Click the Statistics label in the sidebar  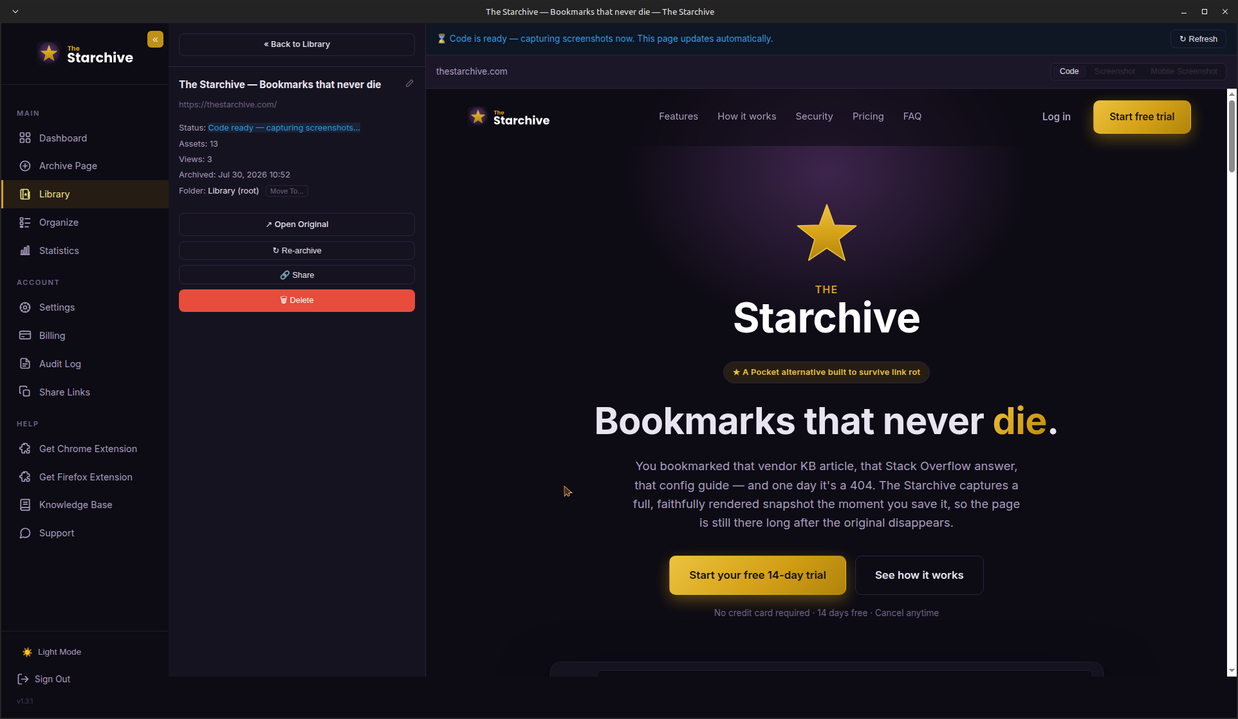[59, 251]
